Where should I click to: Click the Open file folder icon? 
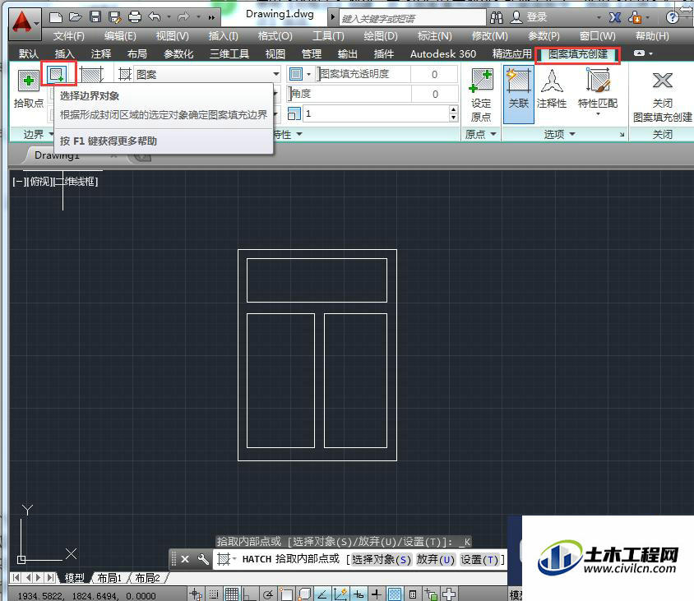pos(76,17)
